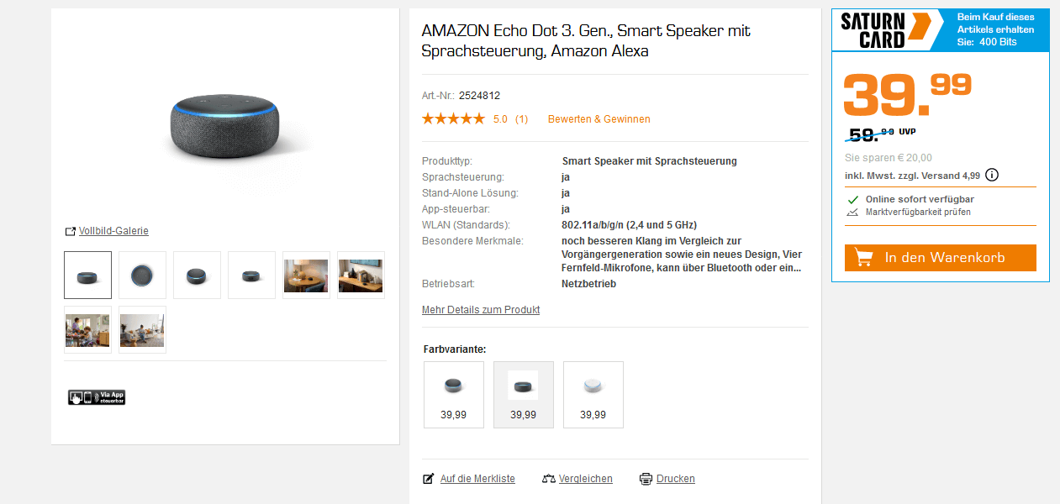Show the bedside table lamp thumbnail

306,276
